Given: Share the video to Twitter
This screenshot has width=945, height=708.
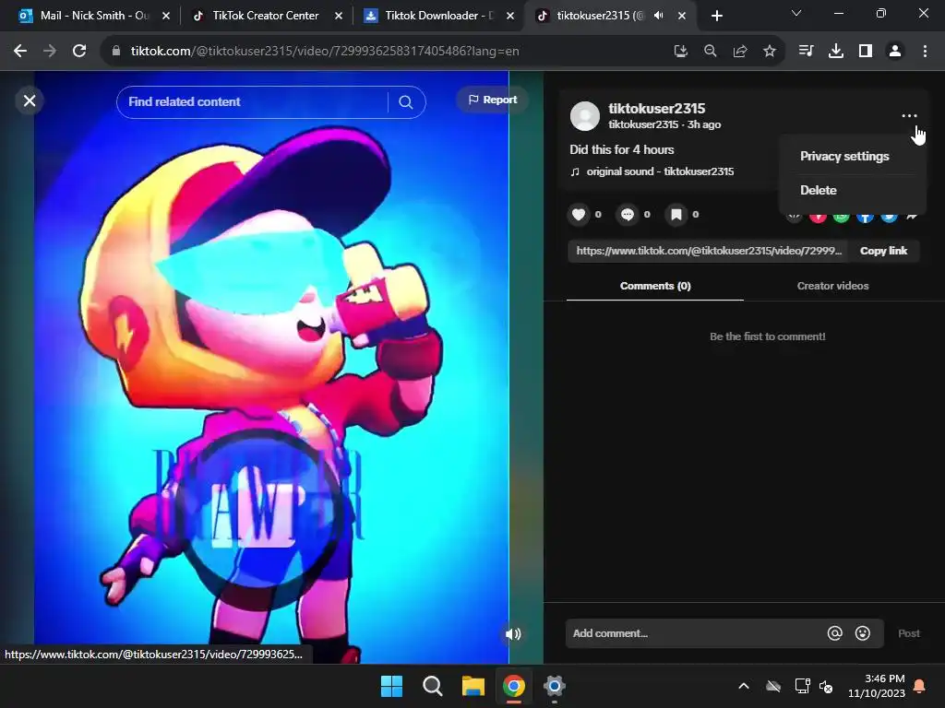Looking at the screenshot, I should pyautogui.click(x=889, y=217).
